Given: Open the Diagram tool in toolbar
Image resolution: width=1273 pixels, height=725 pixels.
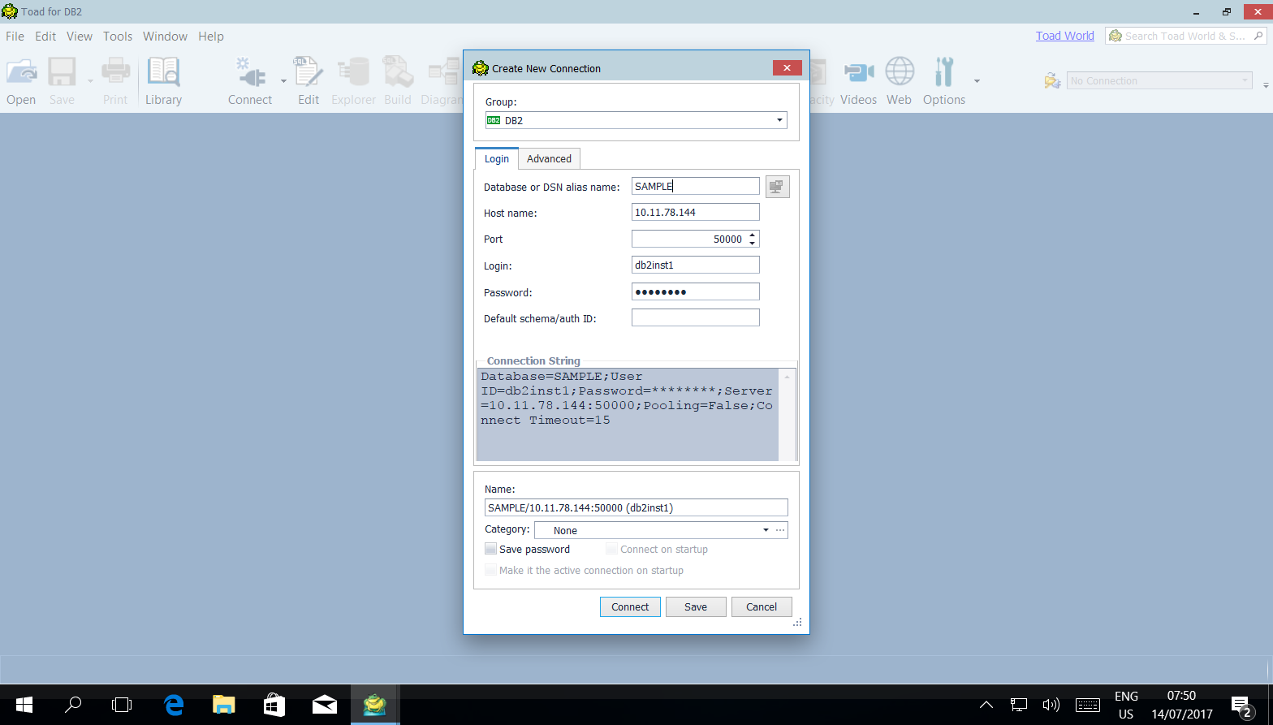Looking at the screenshot, I should click(x=442, y=81).
